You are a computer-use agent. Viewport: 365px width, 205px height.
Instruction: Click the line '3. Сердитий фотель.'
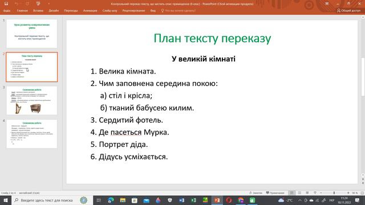tap(127, 120)
